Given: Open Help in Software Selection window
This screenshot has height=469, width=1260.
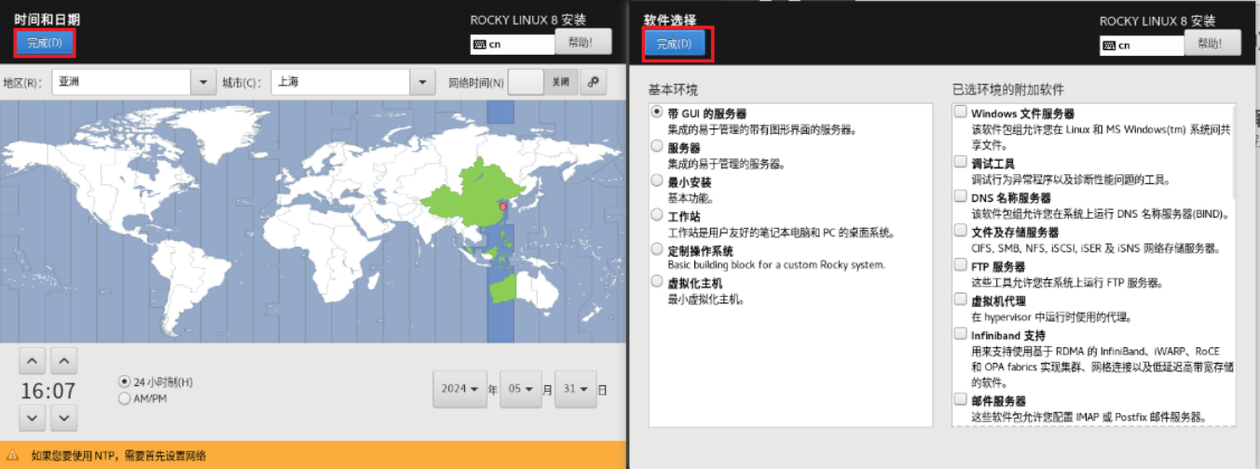Looking at the screenshot, I should (x=1212, y=42).
